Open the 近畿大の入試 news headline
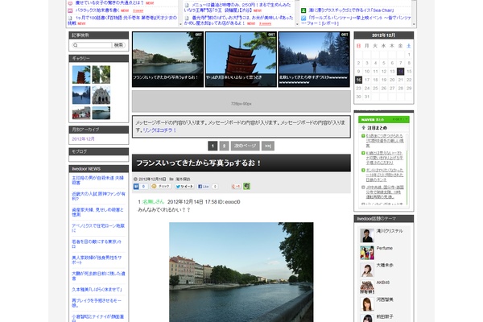Image resolution: width=483 pixels, height=322 pixels. tap(98, 196)
